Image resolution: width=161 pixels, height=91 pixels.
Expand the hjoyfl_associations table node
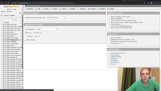pos(4,34)
